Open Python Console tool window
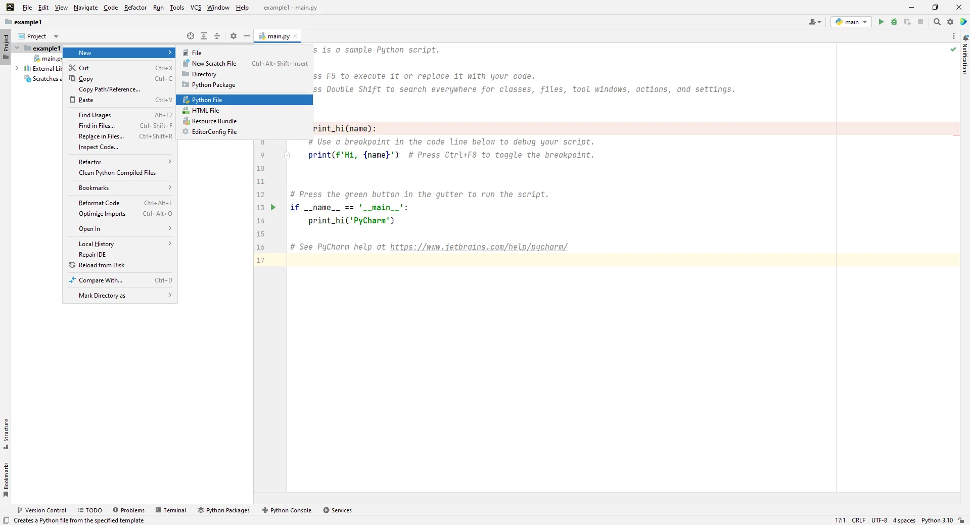Image resolution: width=970 pixels, height=525 pixels. pyautogui.click(x=287, y=510)
